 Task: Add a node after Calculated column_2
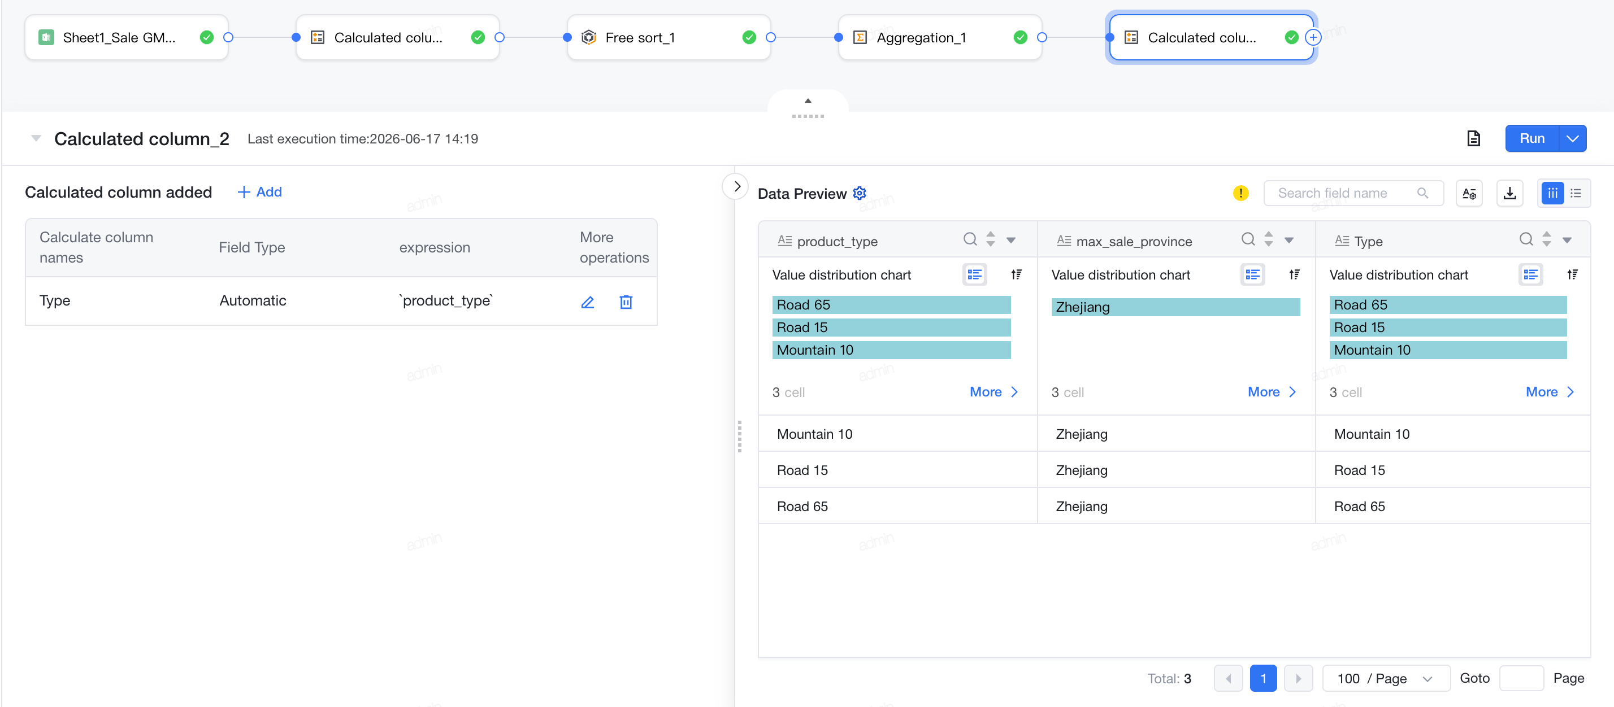click(x=1313, y=38)
